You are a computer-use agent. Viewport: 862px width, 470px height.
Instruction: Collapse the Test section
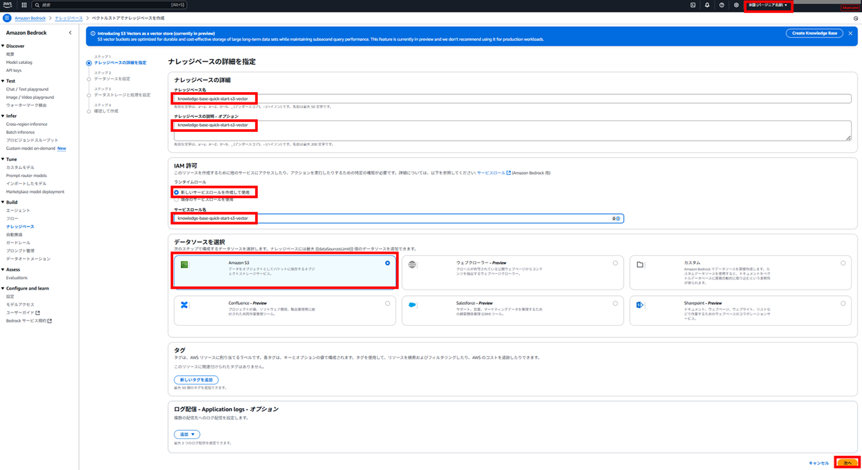[3, 81]
